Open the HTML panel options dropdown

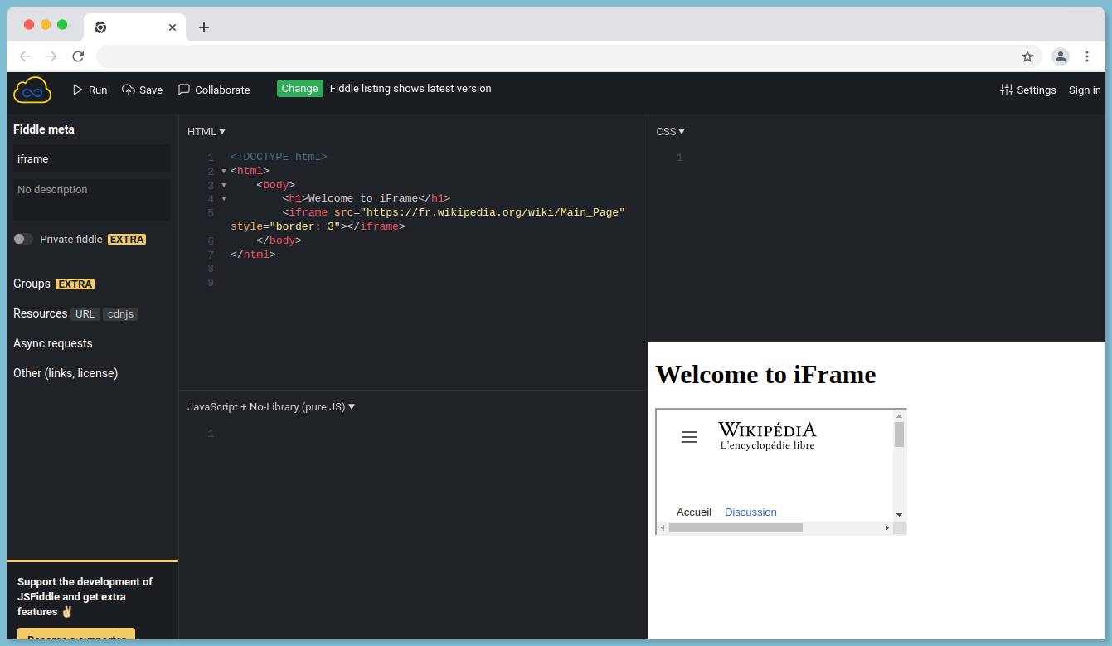[x=206, y=131]
